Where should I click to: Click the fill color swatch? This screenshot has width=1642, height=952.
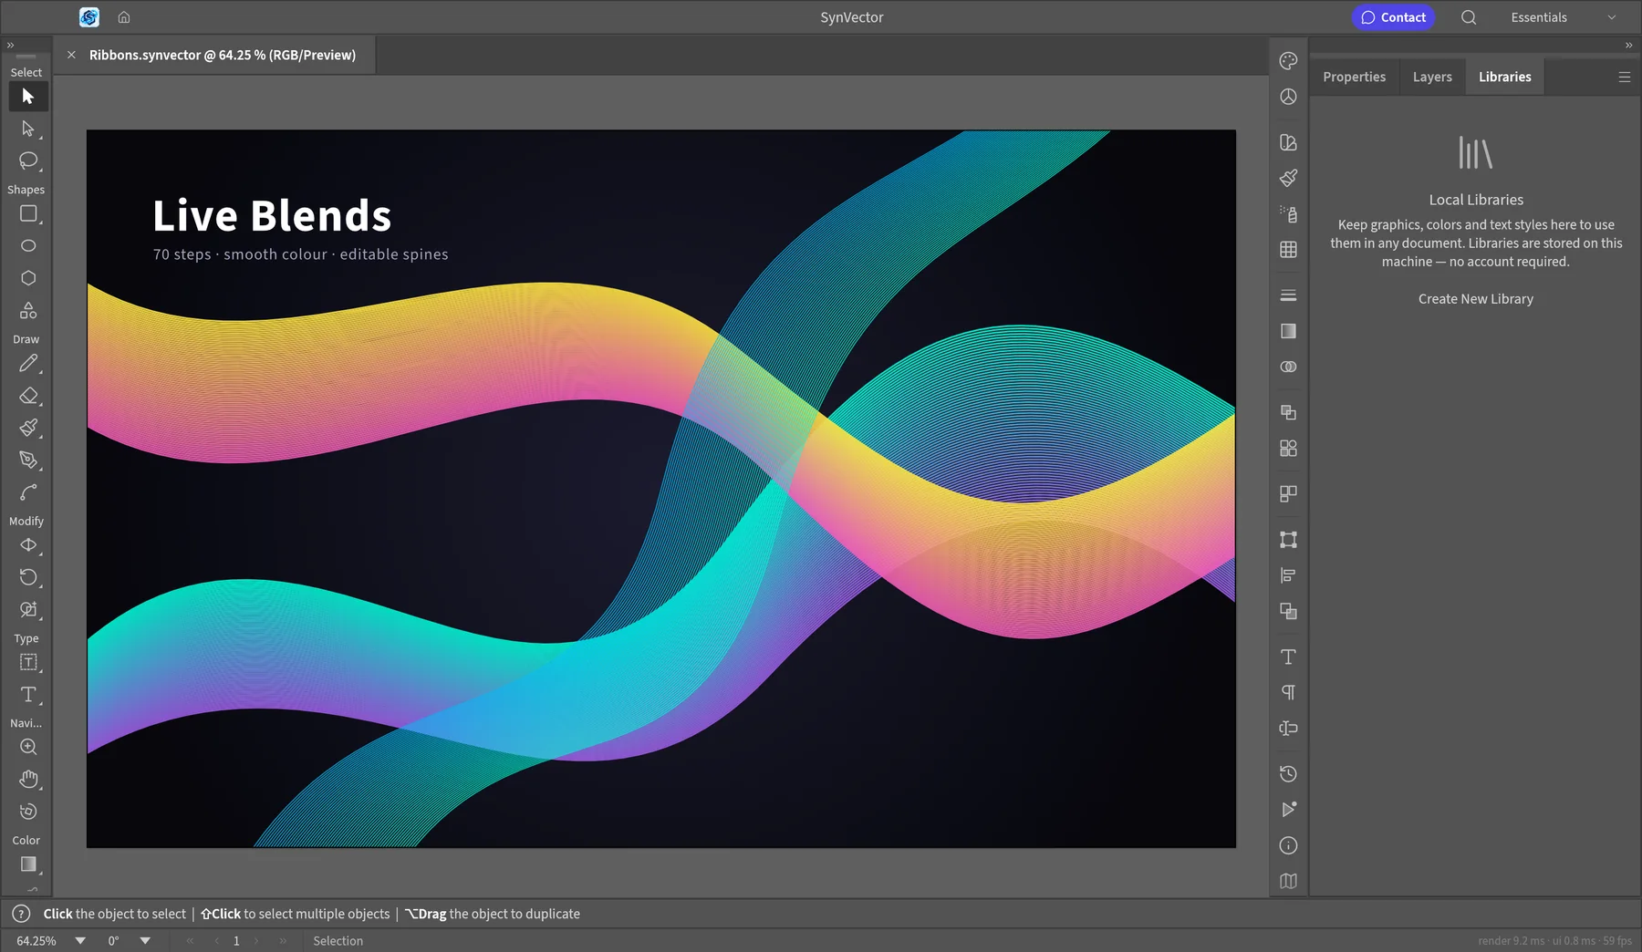pos(28,864)
